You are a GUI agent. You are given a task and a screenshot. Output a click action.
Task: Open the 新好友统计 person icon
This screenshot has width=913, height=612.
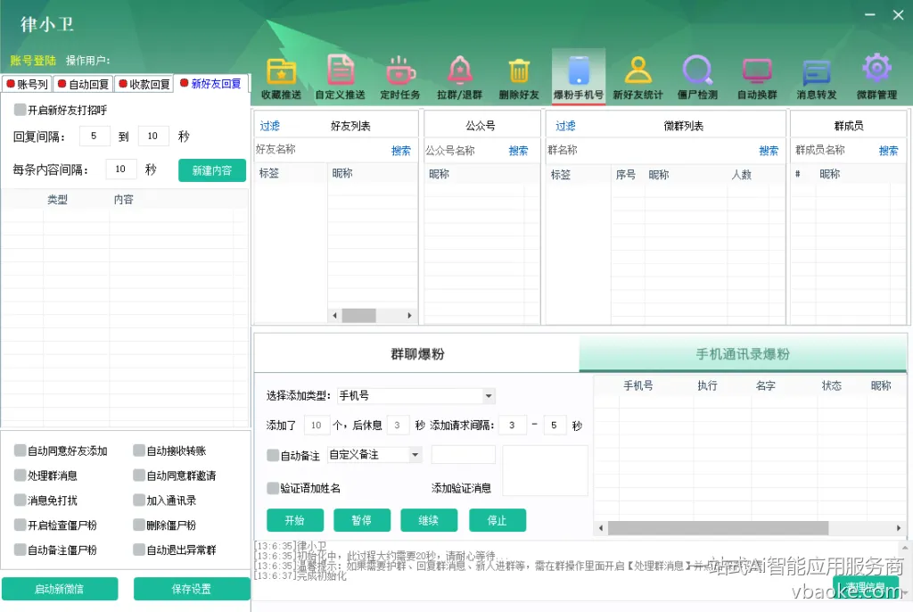point(638,70)
